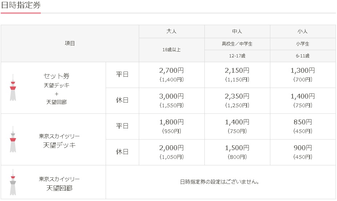Click the 2,000円 adult holiday deck price
This screenshot has width=337, height=201.
point(171,148)
